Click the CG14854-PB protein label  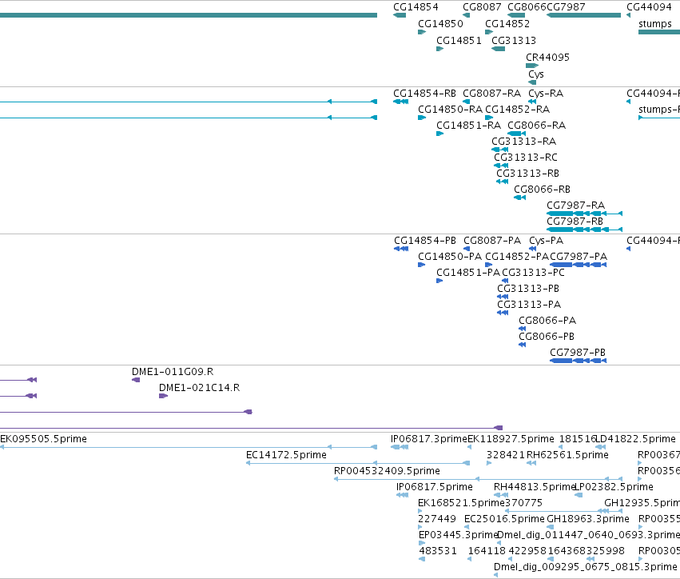click(x=425, y=241)
